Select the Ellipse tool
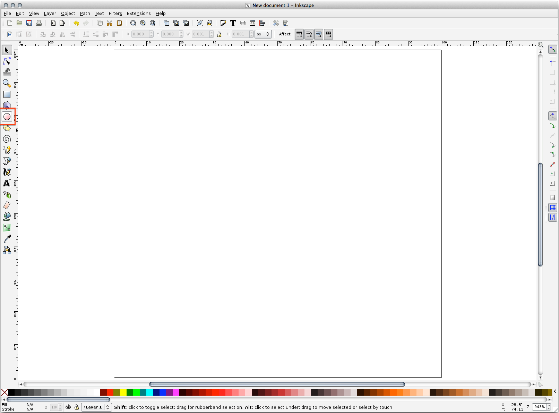Viewport: 559px width, 413px height. (7, 117)
